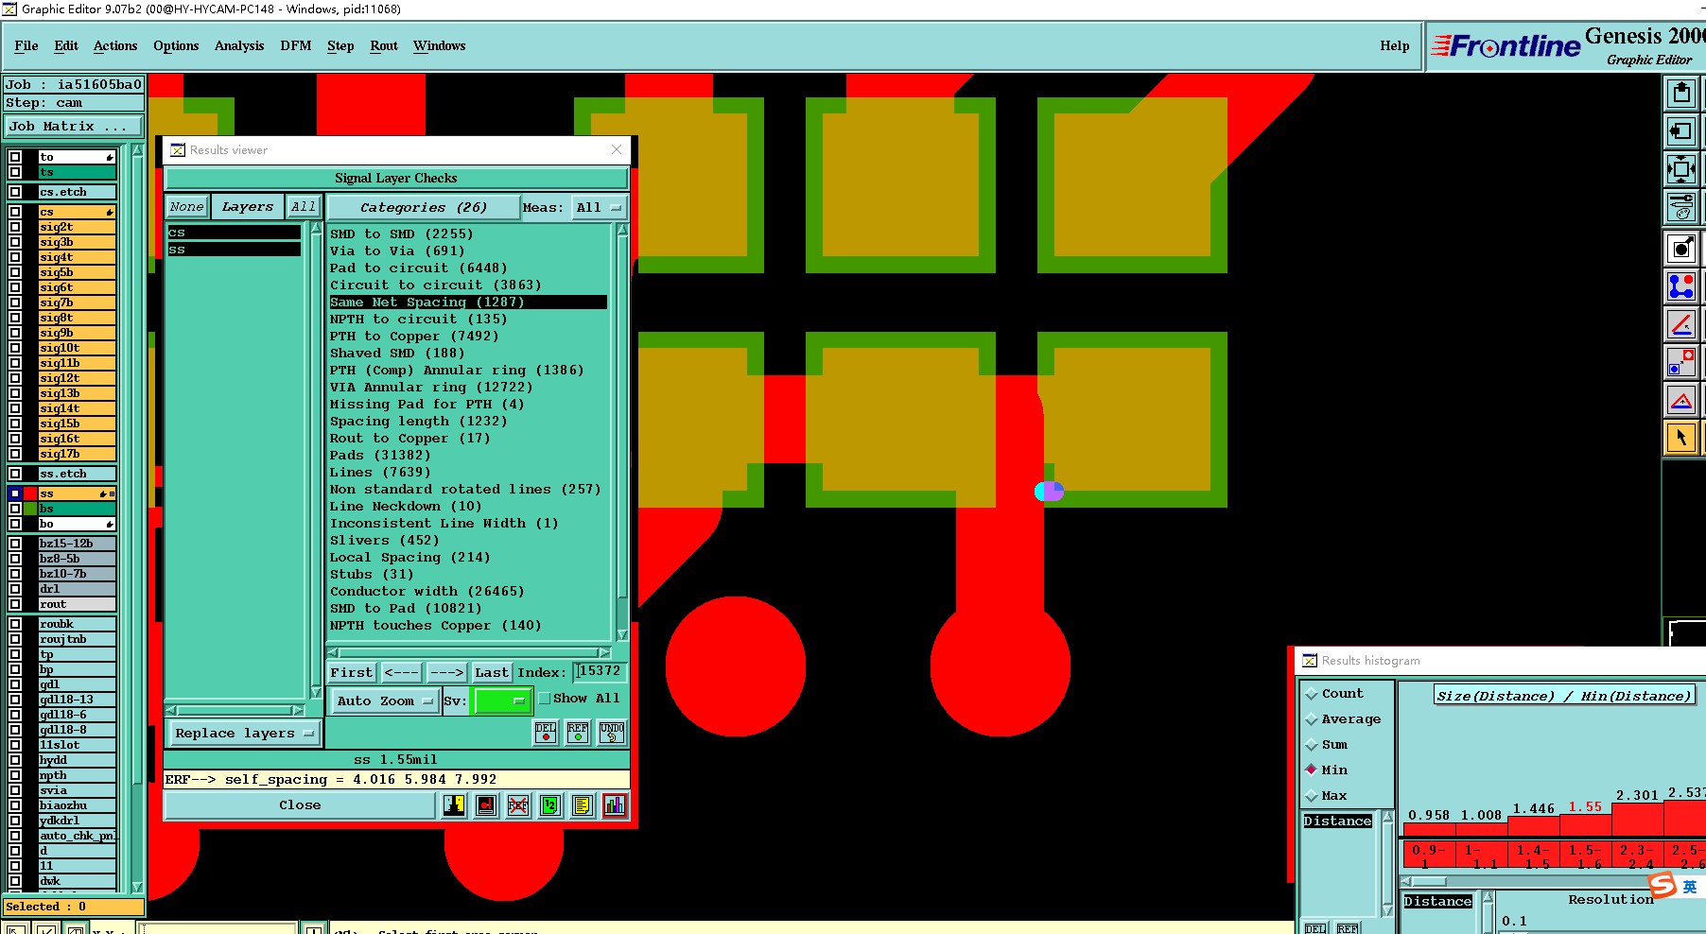
Task: Select the black arrow pointer tool
Action: tap(1681, 438)
